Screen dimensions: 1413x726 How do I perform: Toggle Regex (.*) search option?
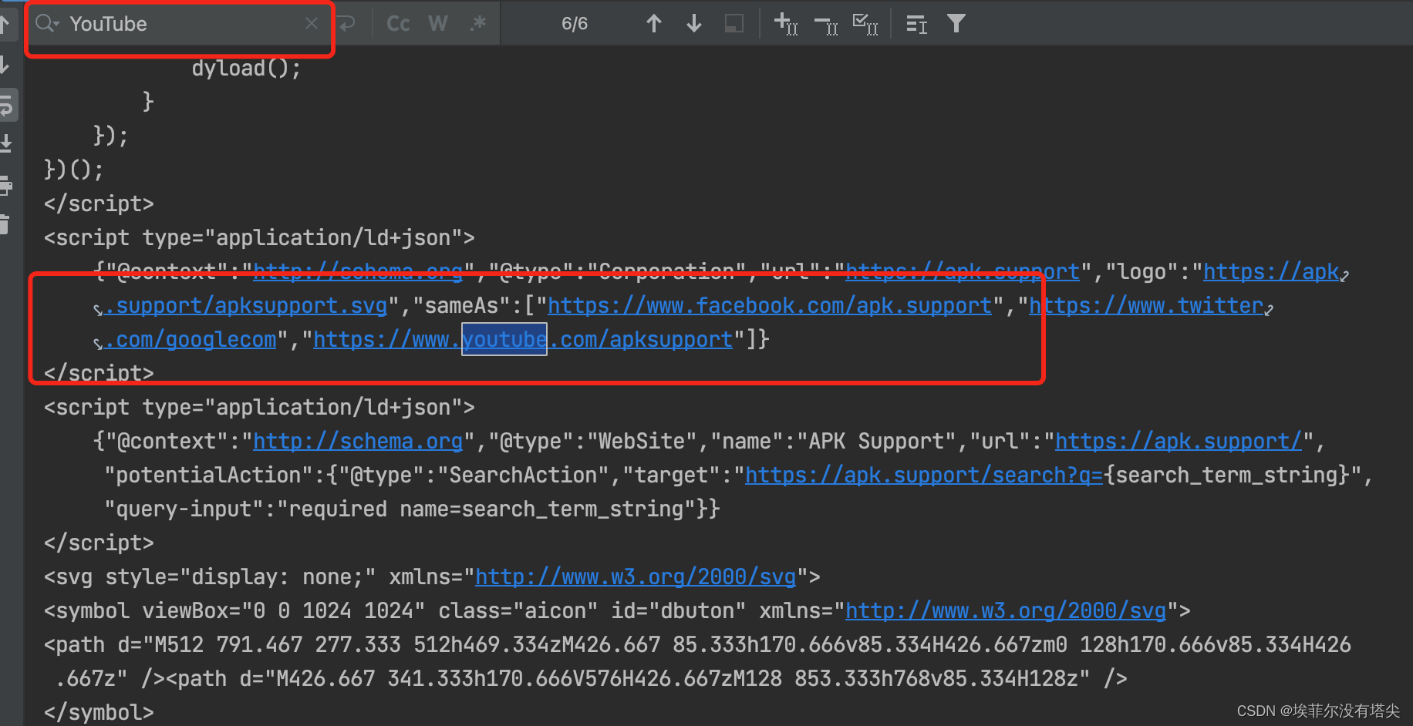pyautogui.click(x=478, y=24)
